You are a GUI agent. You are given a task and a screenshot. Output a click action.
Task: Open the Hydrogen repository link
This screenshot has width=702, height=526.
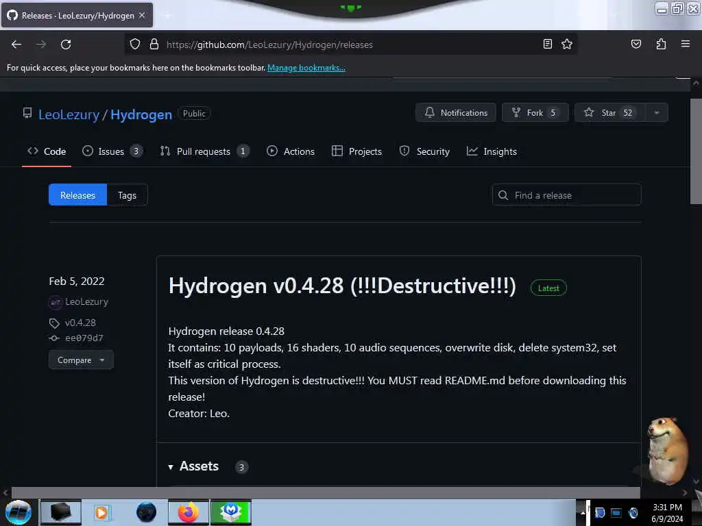[x=141, y=114]
